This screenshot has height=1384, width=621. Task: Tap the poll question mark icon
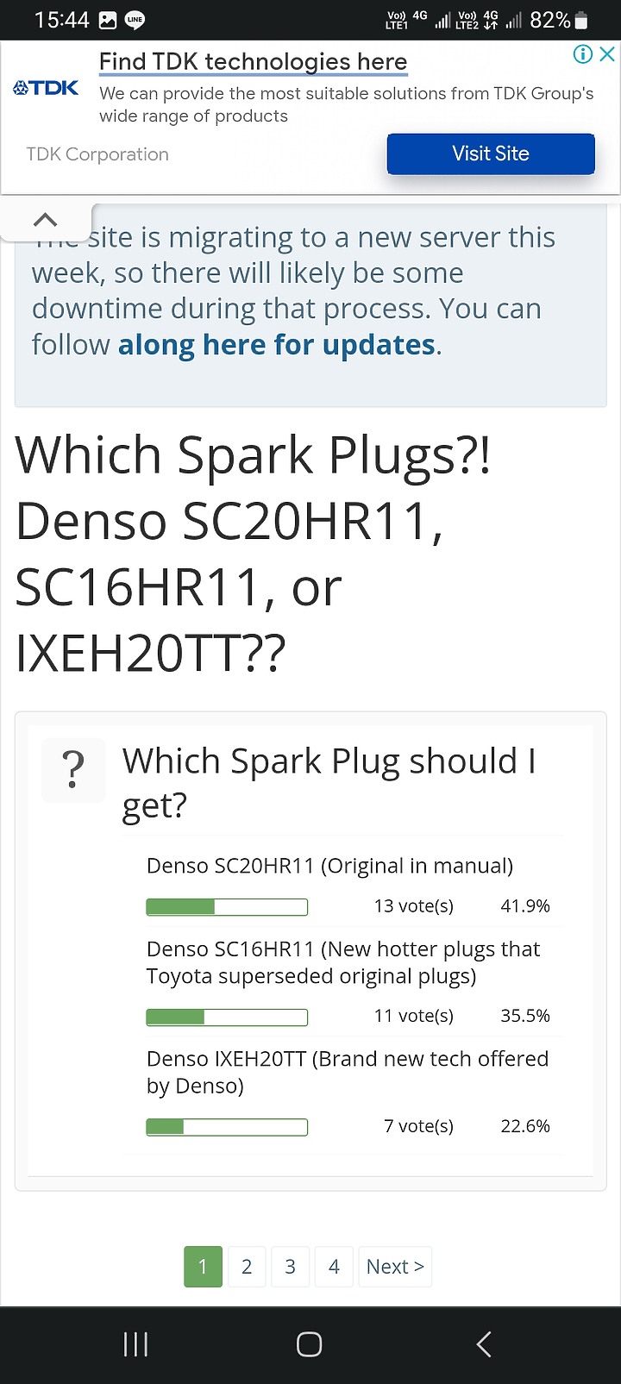point(74,770)
